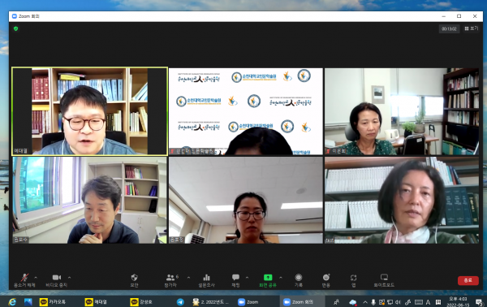
Task: Open People icon in system tray
Action: coord(336,301)
